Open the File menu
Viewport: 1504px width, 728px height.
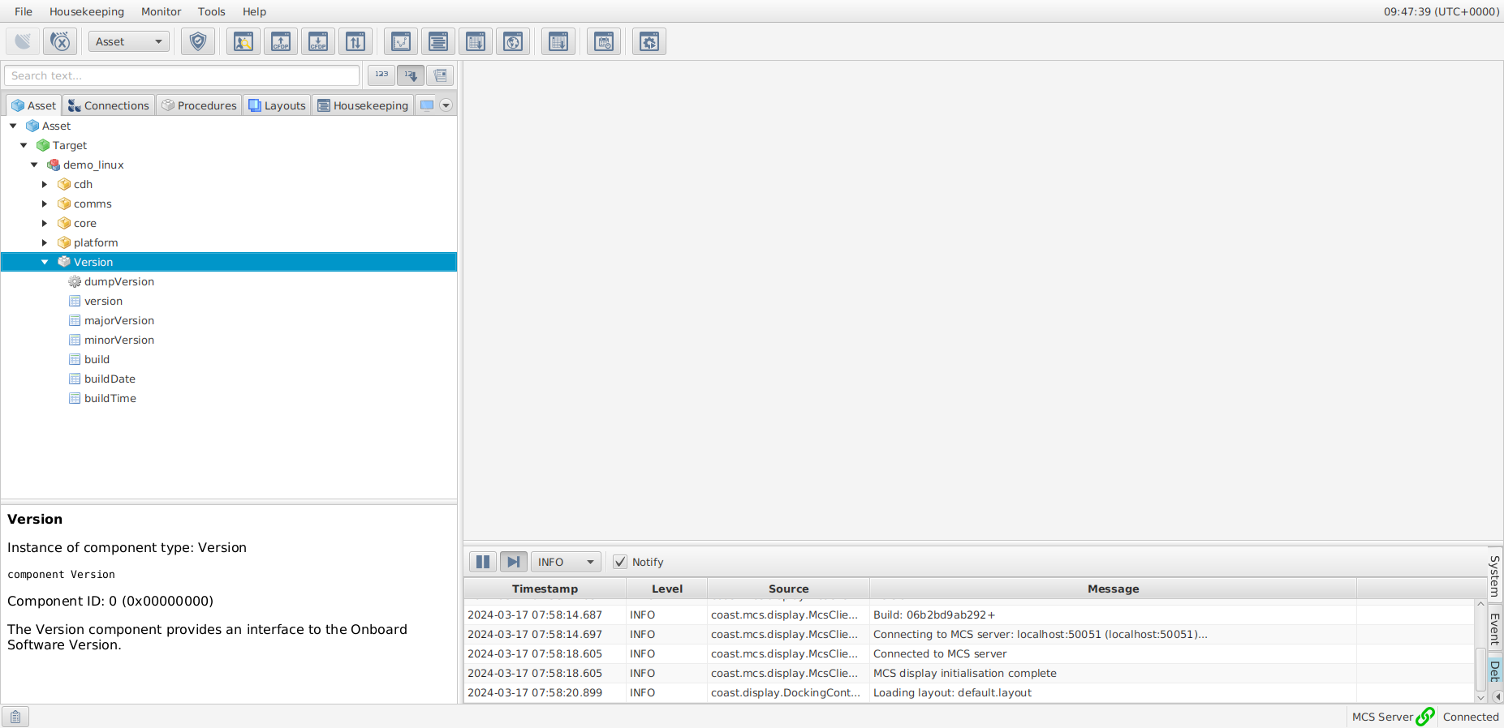(x=24, y=11)
